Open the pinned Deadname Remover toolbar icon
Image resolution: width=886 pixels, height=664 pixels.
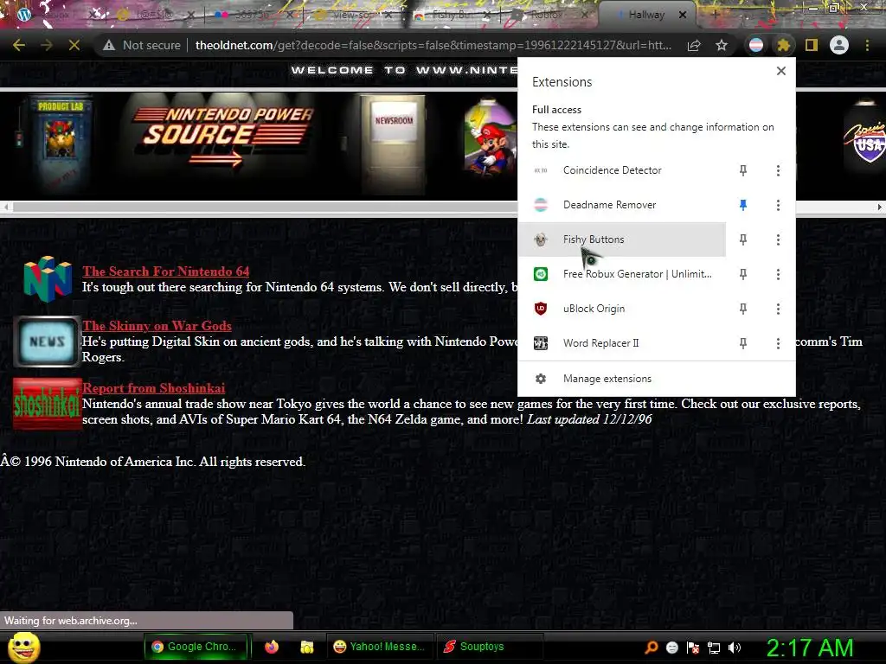pyautogui.click(x=756, y=45)
